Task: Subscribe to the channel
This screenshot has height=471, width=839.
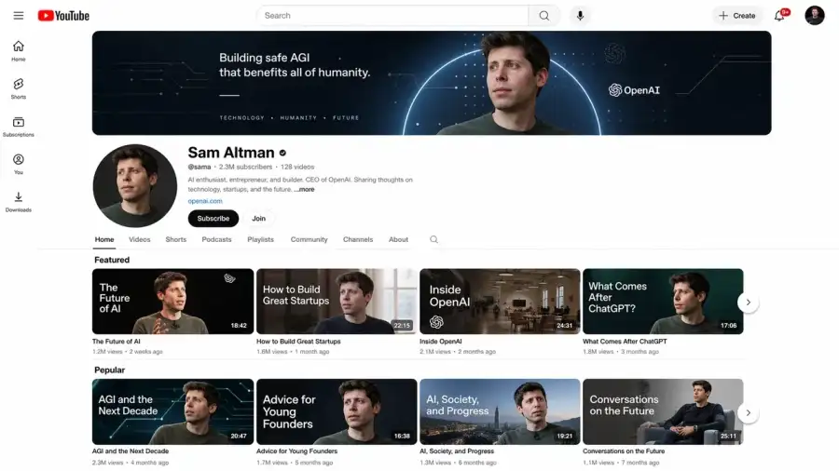Action: (213, 219)
